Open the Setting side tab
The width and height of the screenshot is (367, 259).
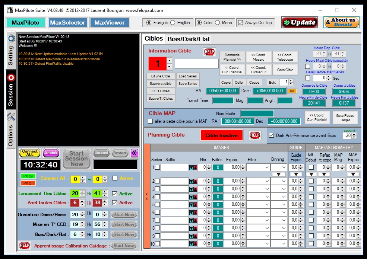(x=11, y=51)
